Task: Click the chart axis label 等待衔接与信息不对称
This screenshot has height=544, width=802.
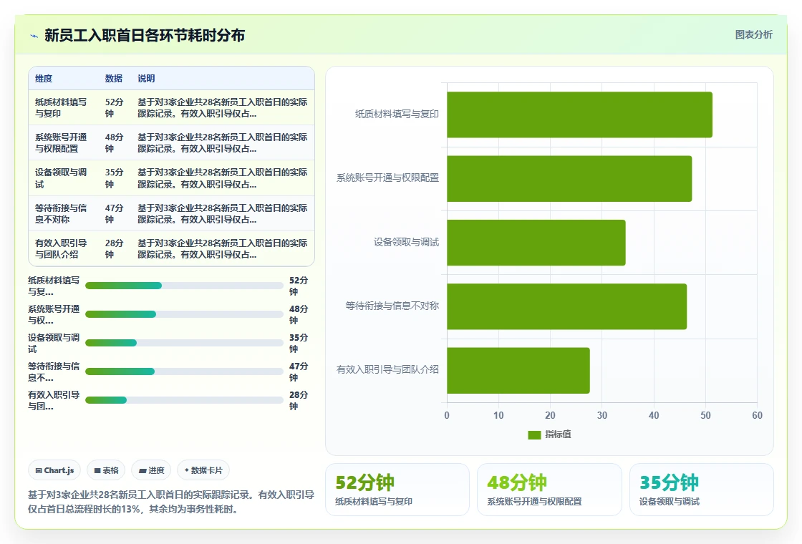Action: 392,306
